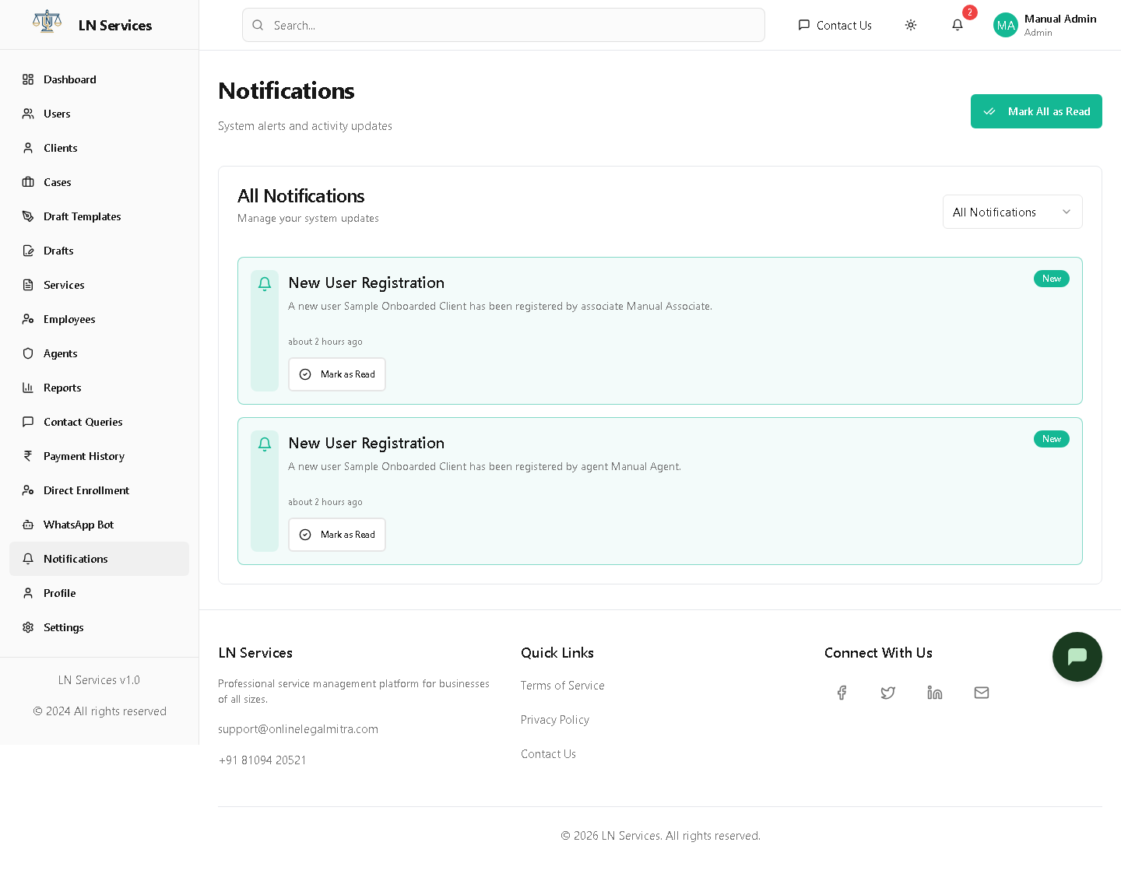The image size is (1121, 888).
Task: Mark the agent registration notification as read
Action: coord(337,535)
